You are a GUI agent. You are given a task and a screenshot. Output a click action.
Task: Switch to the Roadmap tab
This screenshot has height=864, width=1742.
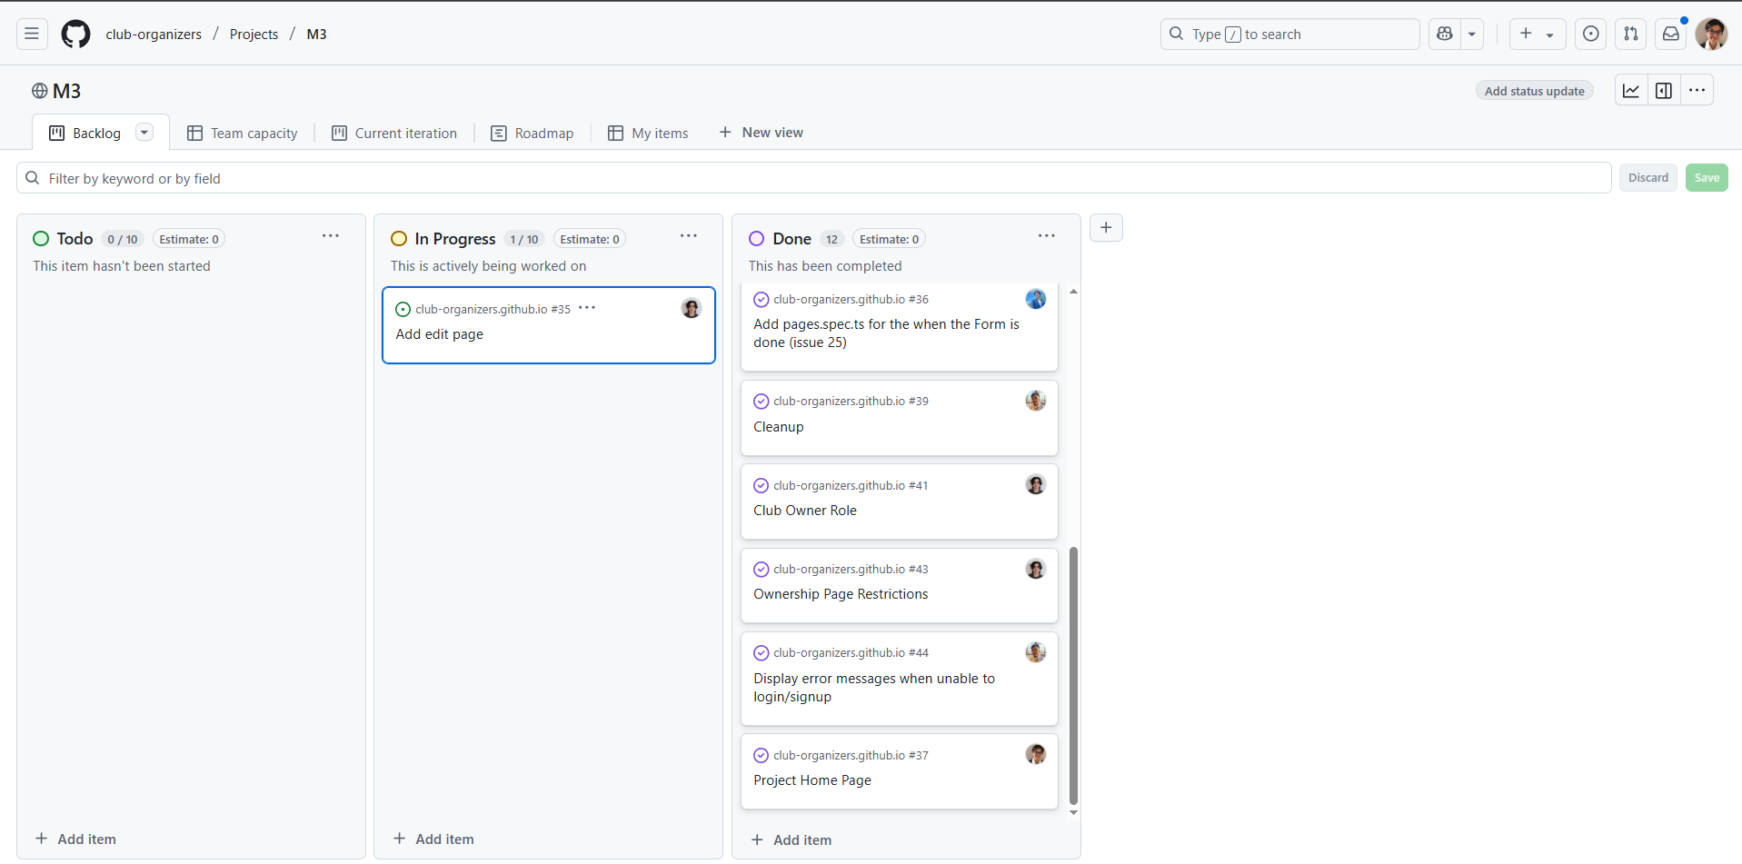coord(533,134)
